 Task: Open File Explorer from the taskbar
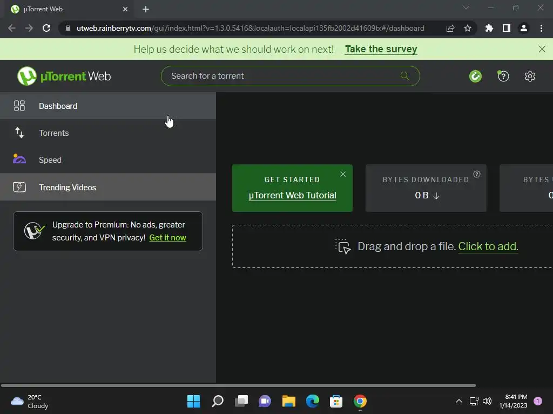[288, 401]
